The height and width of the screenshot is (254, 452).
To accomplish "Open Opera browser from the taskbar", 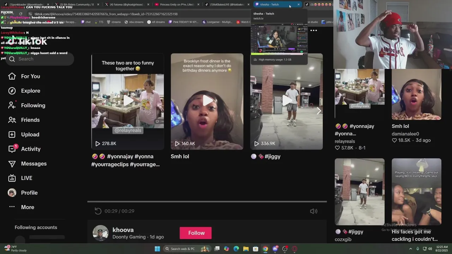I will click(x=294, y=249).
